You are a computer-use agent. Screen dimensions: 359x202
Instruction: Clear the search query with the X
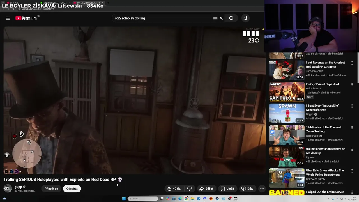pyautogui.click(x=221, y=18)
